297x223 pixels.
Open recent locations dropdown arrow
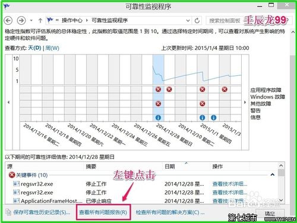point(31,20)
